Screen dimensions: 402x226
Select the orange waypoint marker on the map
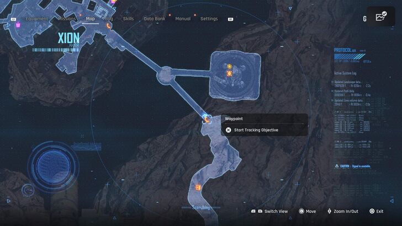[x=206, y=119]
